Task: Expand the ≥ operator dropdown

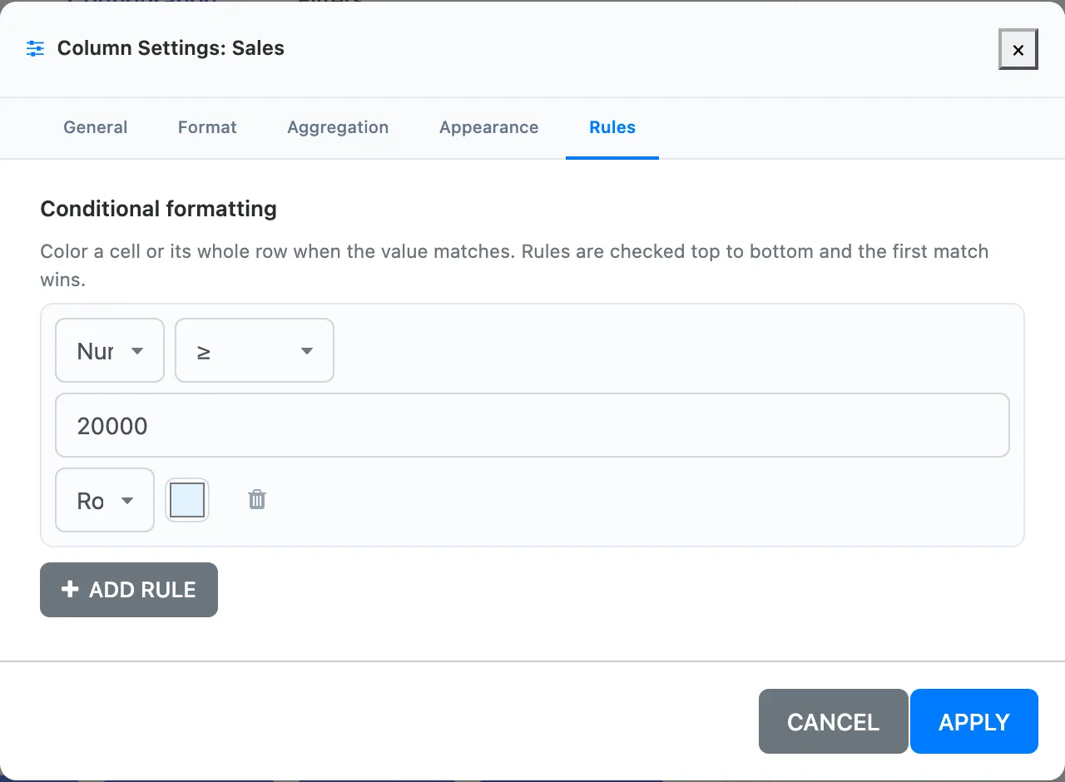Action: [x=255, y=350]
